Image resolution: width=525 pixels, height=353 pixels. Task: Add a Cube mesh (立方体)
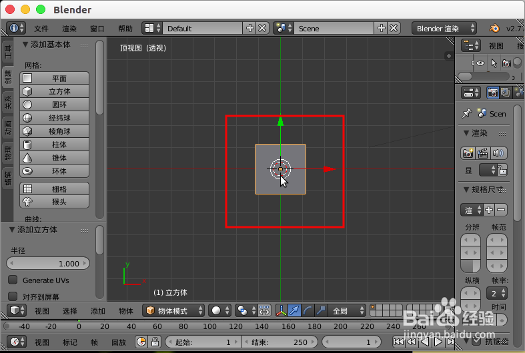[x=55, y=91]
